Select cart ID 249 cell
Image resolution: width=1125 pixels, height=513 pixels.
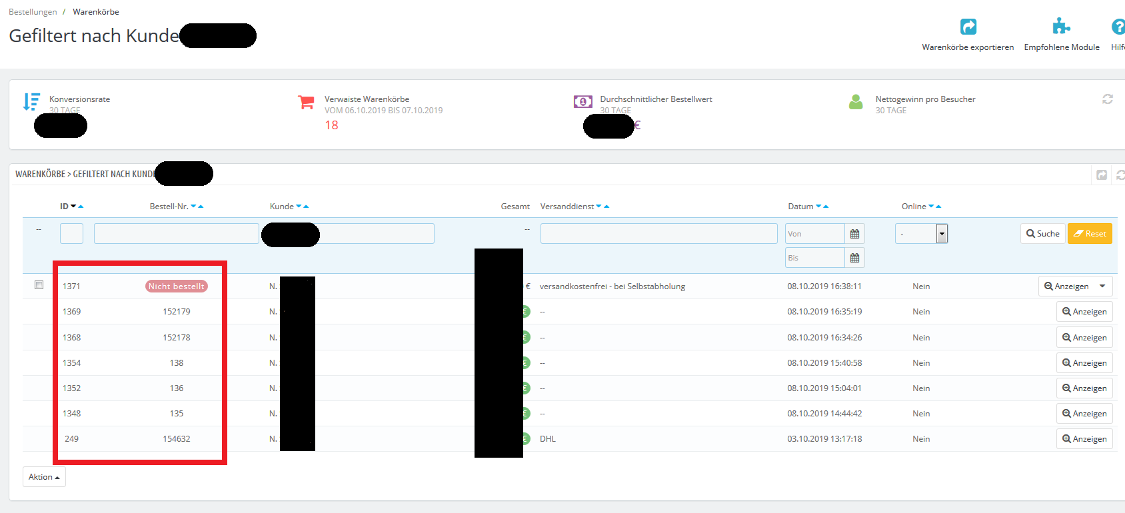tap(71, 439)
